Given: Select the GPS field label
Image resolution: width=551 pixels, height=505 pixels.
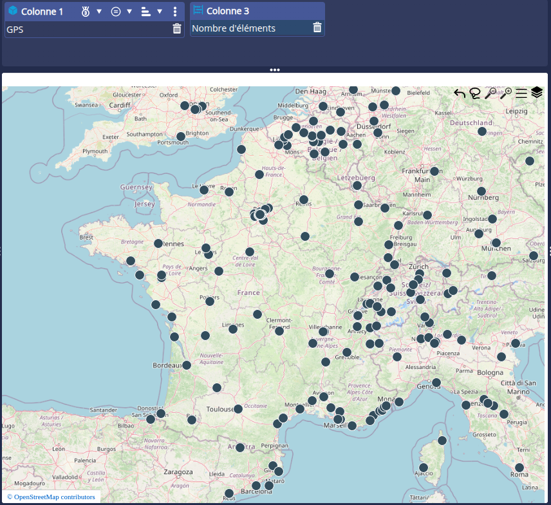Looking at the screenshot, I should (15, 29).
